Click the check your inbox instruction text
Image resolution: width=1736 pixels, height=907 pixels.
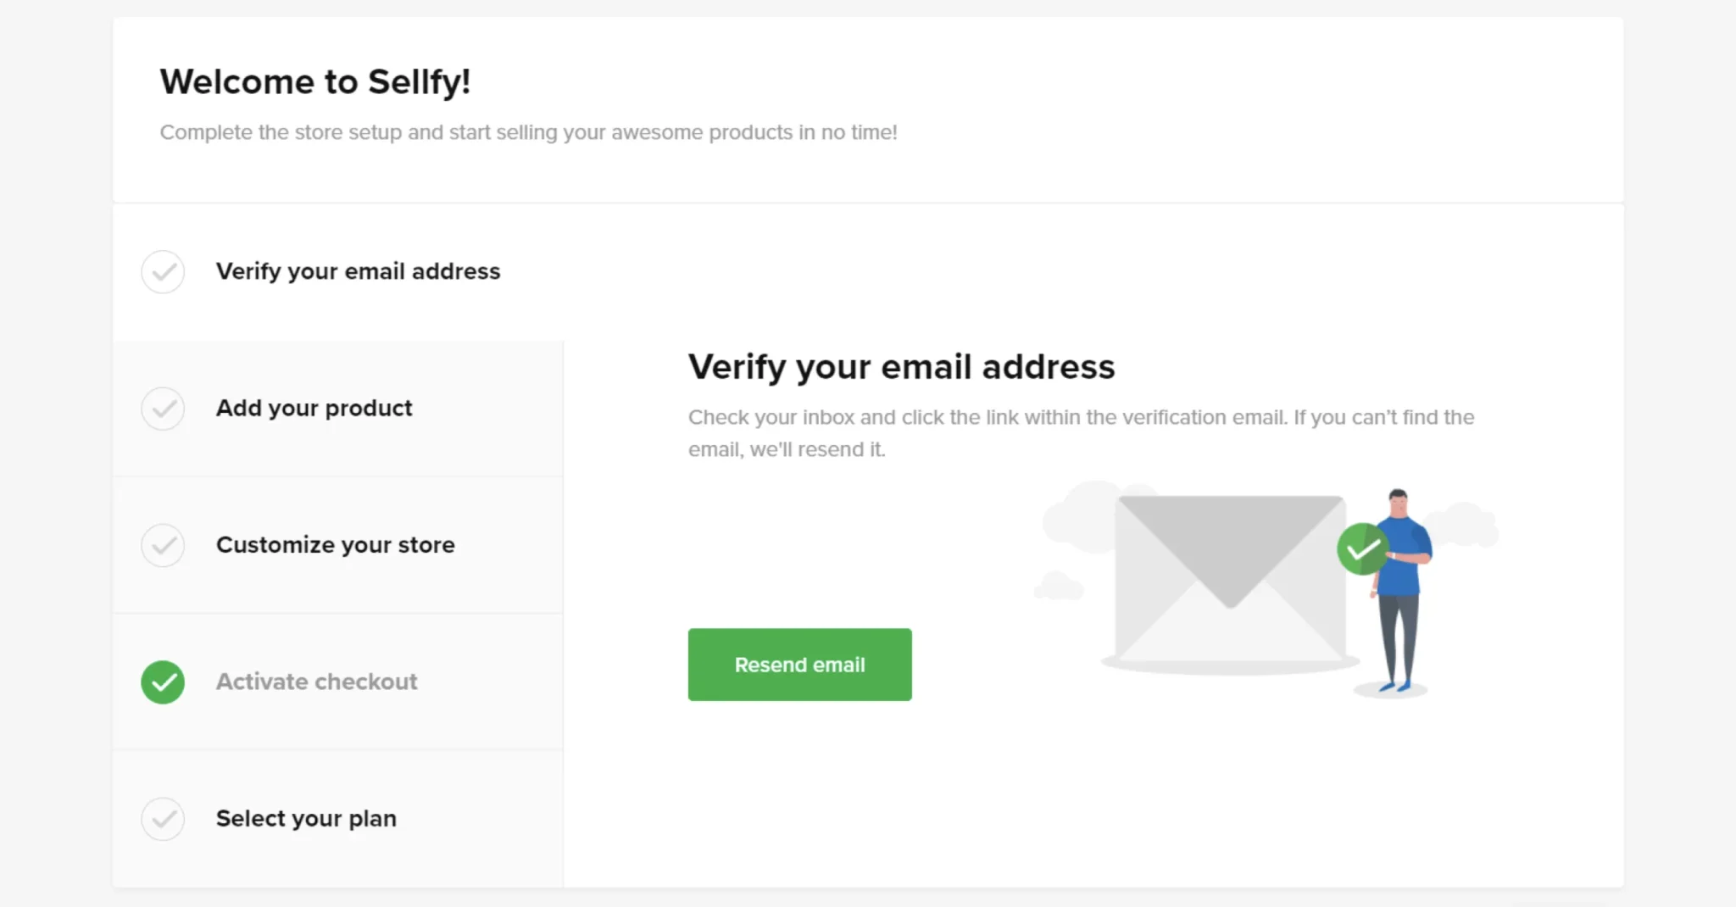[1081, 418]
